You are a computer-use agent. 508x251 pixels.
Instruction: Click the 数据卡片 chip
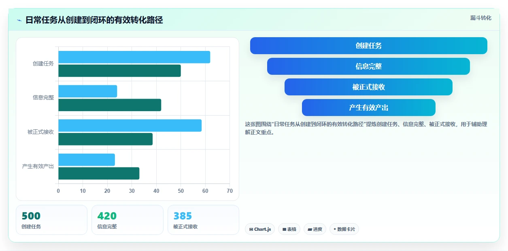tap(344, 229)
